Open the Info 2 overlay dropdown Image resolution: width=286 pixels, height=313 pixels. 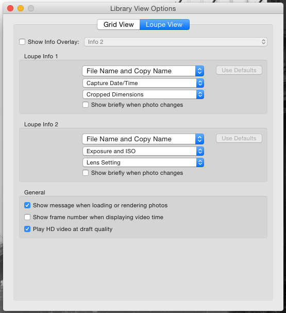[176, 42]
